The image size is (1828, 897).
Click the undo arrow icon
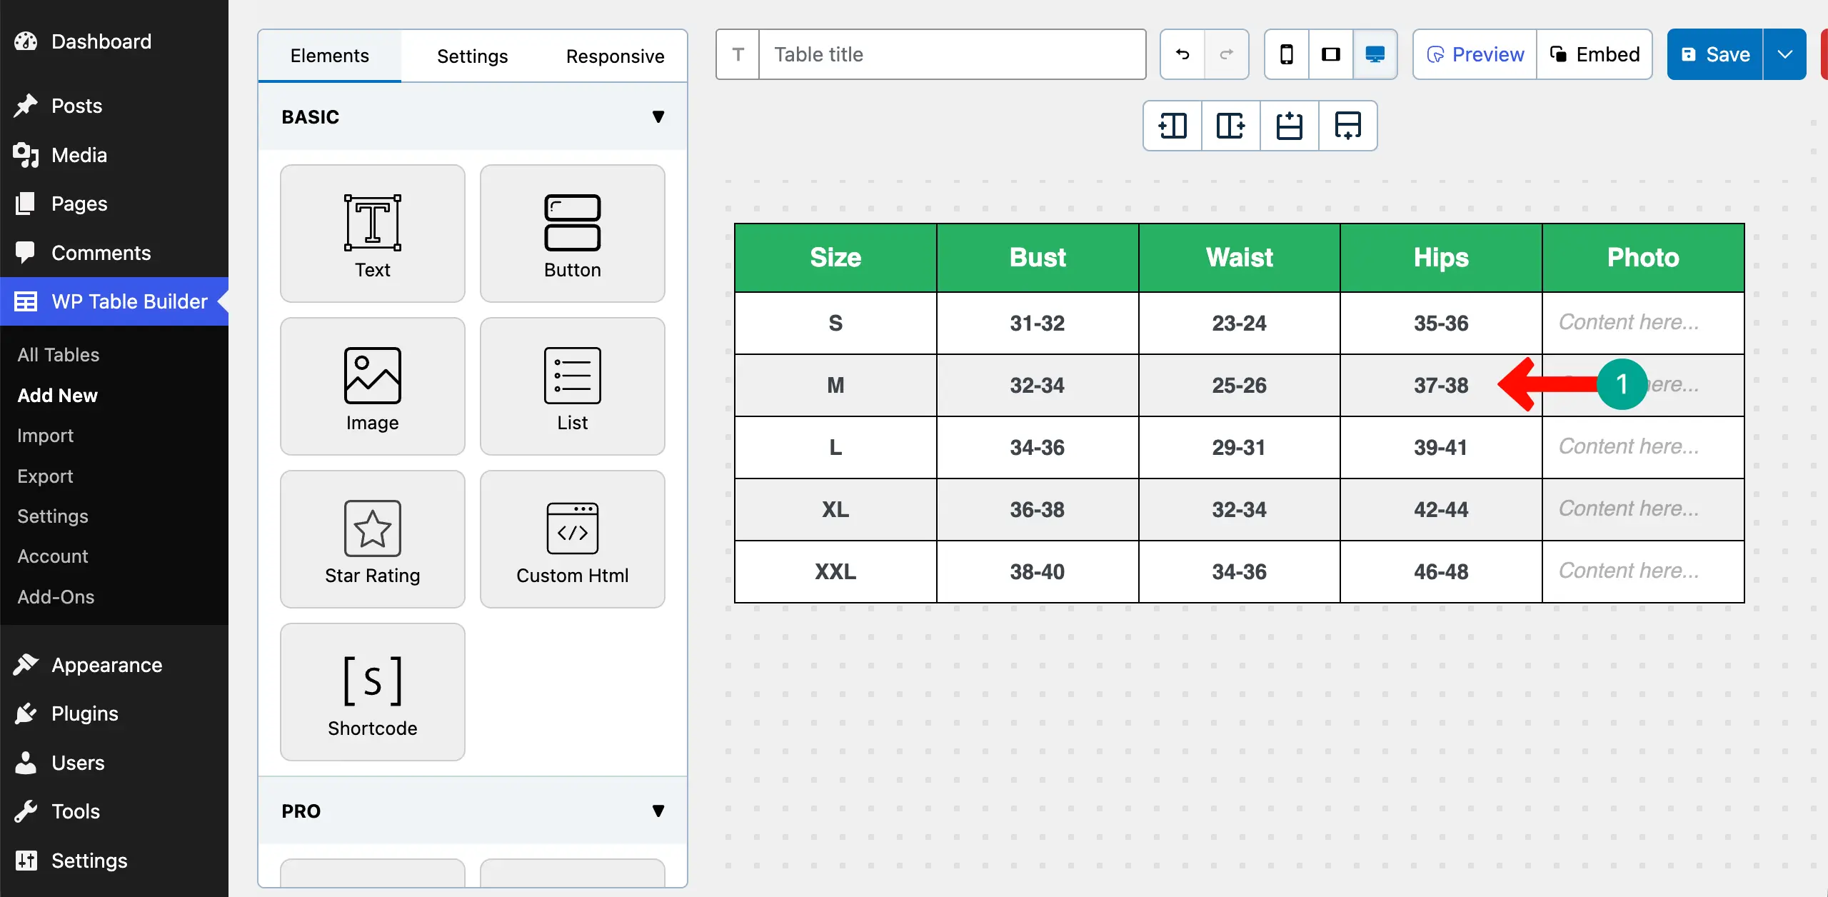(1182, 54)
